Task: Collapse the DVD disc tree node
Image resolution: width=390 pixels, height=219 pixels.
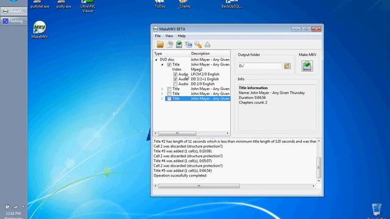Action: pos(156,60)
